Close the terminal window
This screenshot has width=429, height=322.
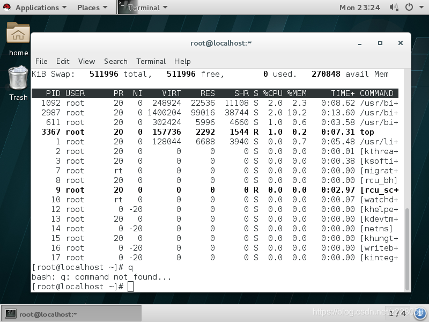400,43
